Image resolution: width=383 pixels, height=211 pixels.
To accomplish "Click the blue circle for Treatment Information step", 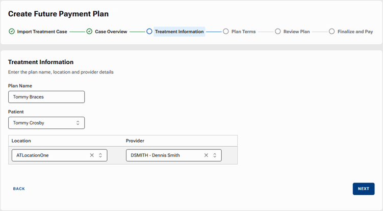I will (x=149, y=32).
